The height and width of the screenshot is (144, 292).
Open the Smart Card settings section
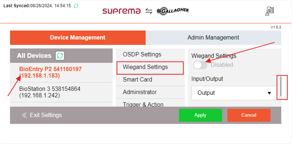pyautogui.click(x=137, y=80)
